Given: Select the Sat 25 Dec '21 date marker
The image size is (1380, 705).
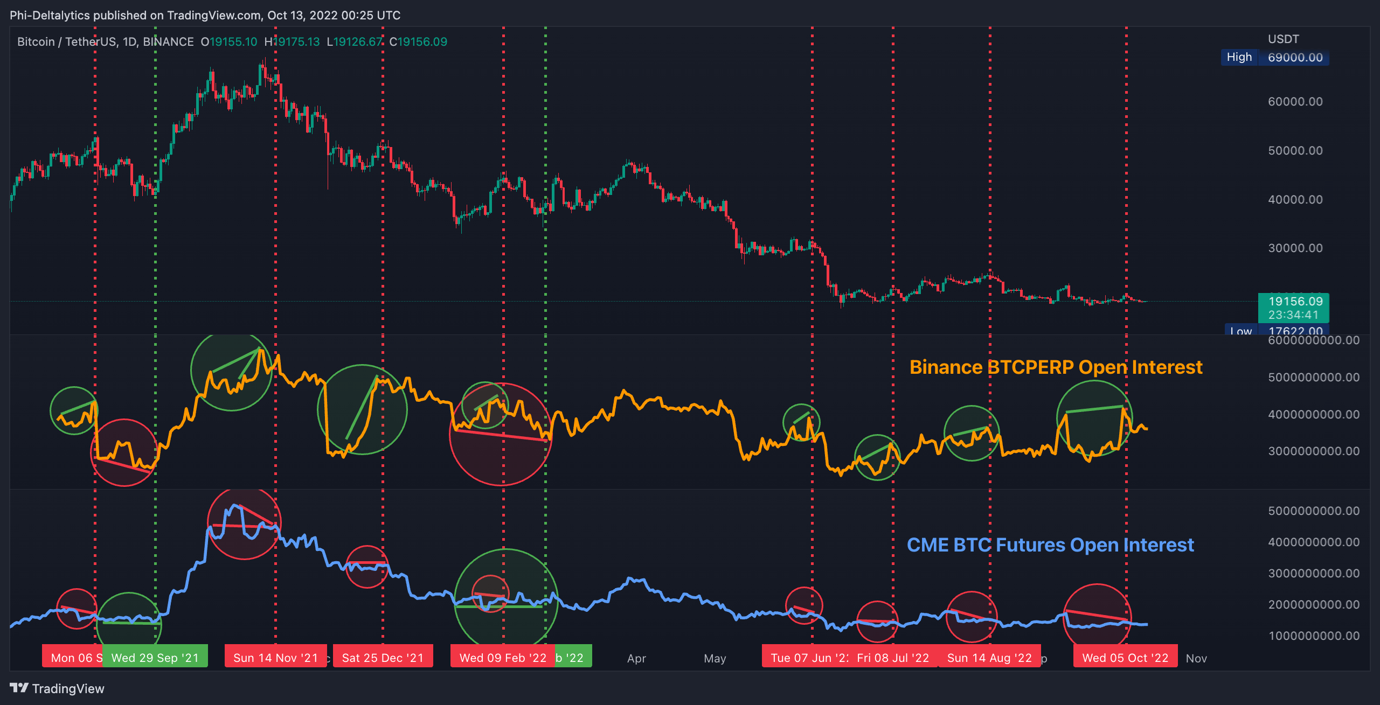Looking at the screenshot, I should [x=383, y=658].
